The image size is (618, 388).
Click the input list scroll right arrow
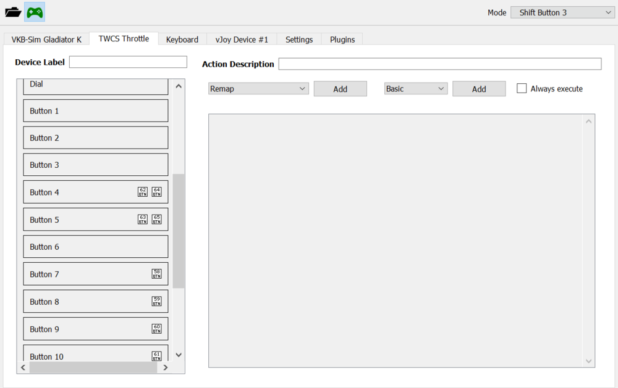click(x=166, y=368)
